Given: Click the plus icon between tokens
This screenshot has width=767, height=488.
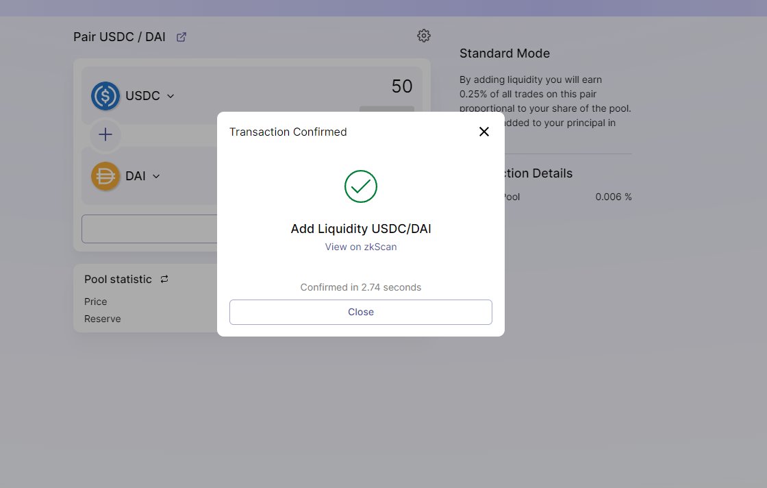Looking at the screenshot, I should 105,134.
